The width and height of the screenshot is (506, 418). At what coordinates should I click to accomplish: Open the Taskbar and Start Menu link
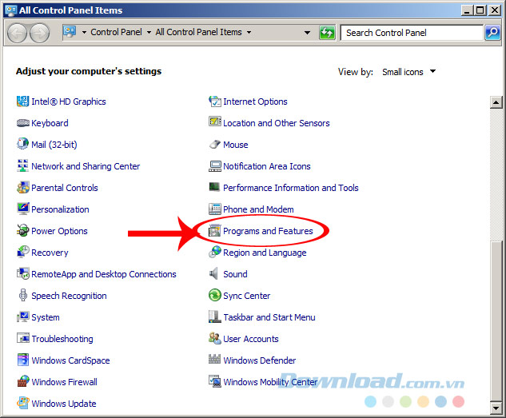click(x=269, y=317)
